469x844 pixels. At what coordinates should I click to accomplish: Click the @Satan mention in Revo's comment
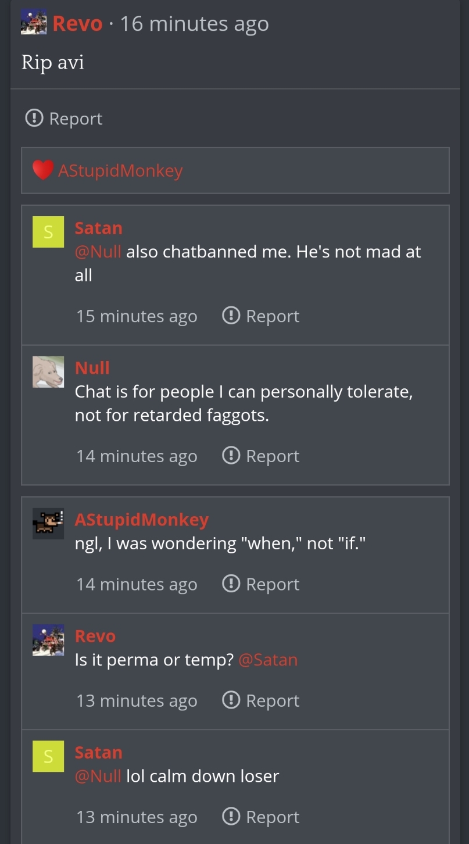[268, 660]
